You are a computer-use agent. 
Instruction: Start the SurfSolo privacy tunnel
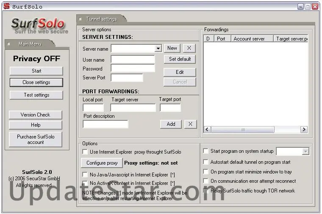pyautogui.click(x=36, y=71)
